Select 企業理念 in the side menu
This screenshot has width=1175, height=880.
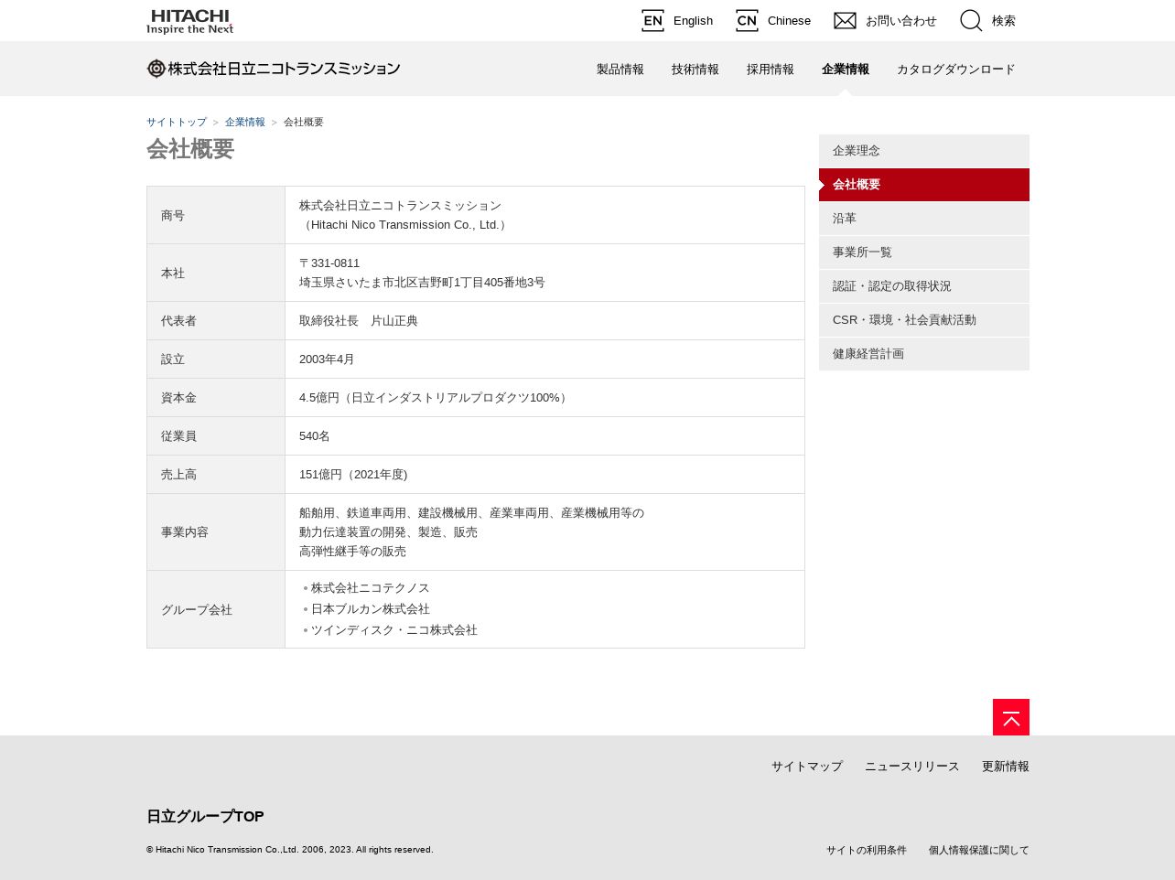(x=924, y=151)
